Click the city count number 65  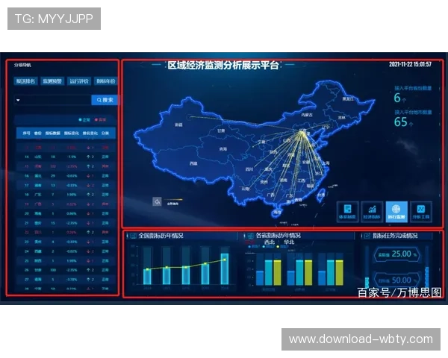[400, 122]
